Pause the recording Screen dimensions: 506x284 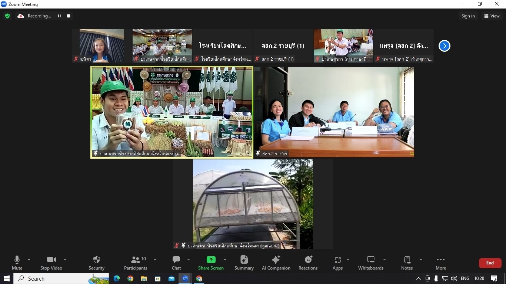[59, 16]
